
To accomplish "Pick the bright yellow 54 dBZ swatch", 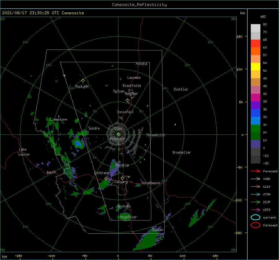I will click(x=255, y=67).
